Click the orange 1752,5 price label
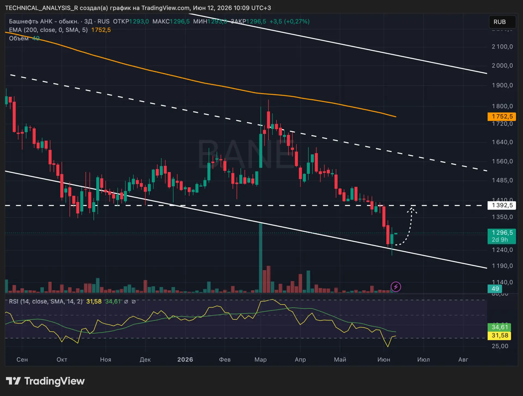 501,116
